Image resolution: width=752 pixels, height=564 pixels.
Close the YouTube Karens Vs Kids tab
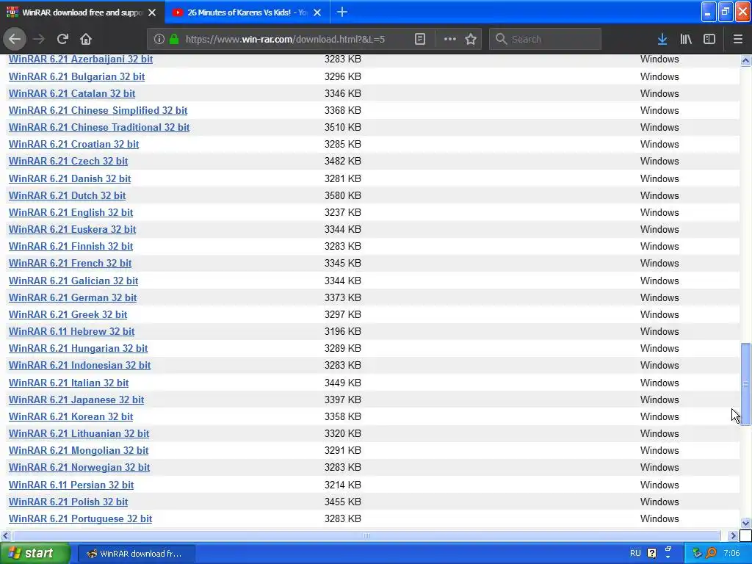pyautogui.click(x=317, y=12)
